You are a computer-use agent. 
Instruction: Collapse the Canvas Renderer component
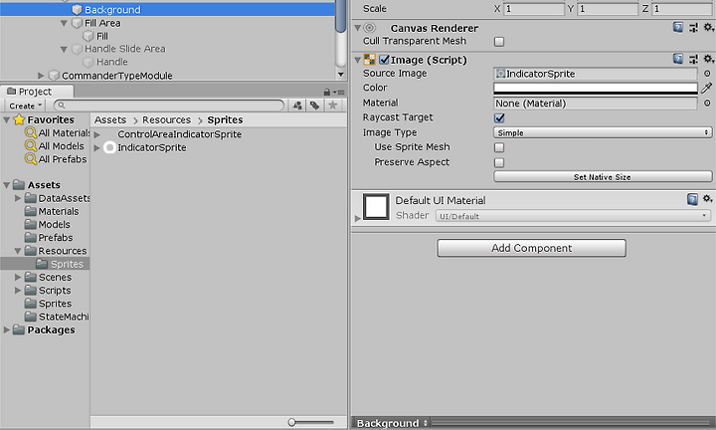[x=358, y=28]
